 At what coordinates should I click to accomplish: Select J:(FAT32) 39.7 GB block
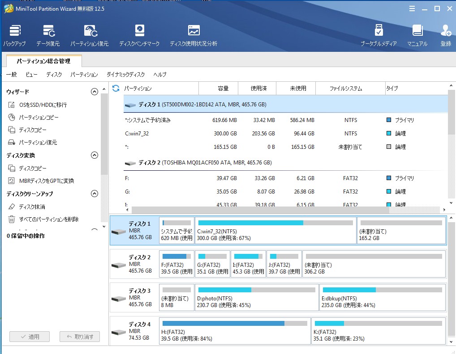coord(284,264)
